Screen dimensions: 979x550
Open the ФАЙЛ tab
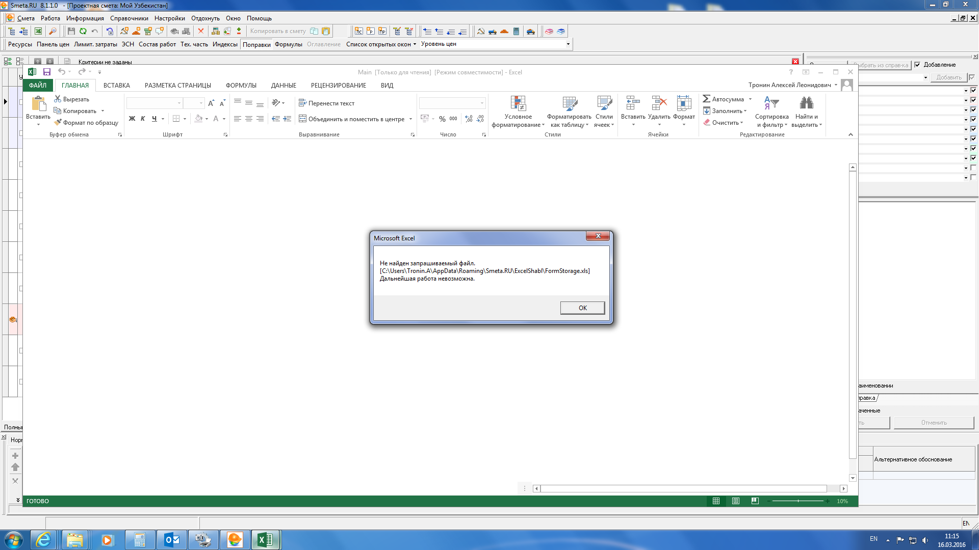click(38, 86)
